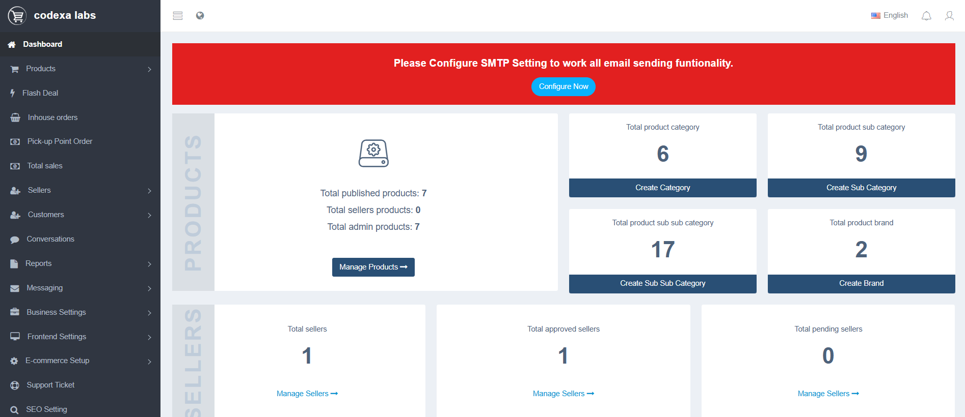The width and height of the screenshot is (965, 417).
Task: Click the hamburger menu icon to collapse sidebar
Action: tap(177, 16)
